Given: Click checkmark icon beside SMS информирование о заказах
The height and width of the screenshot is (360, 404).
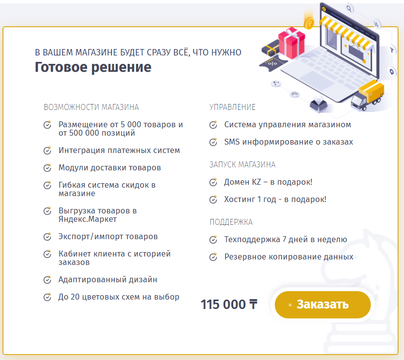Looking at the screenshot, I should pyautogui.click(x=213, y=142).
